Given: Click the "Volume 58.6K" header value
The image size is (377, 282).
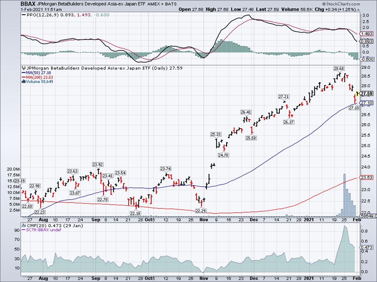Looking at the screenshot, I should click(x=297, y=9).
